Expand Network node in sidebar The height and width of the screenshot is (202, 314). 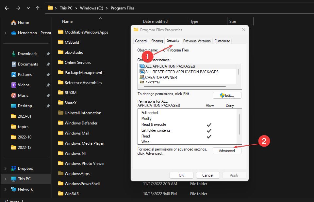click(x=6, y=189)
